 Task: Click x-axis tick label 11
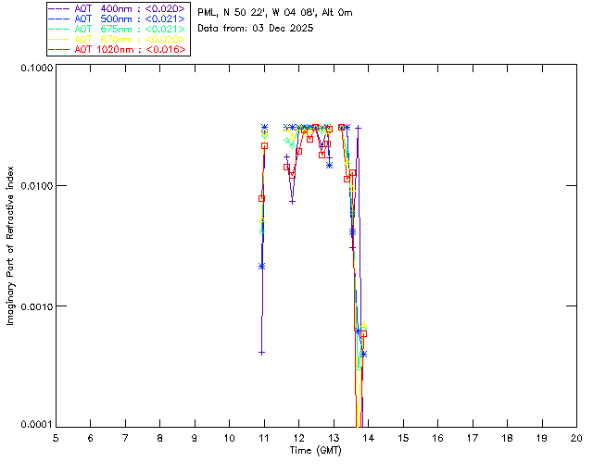click(x=264, y=438)
